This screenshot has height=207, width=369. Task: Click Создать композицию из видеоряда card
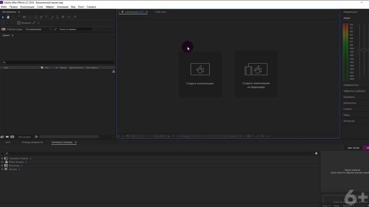click(x=256, y=74)
